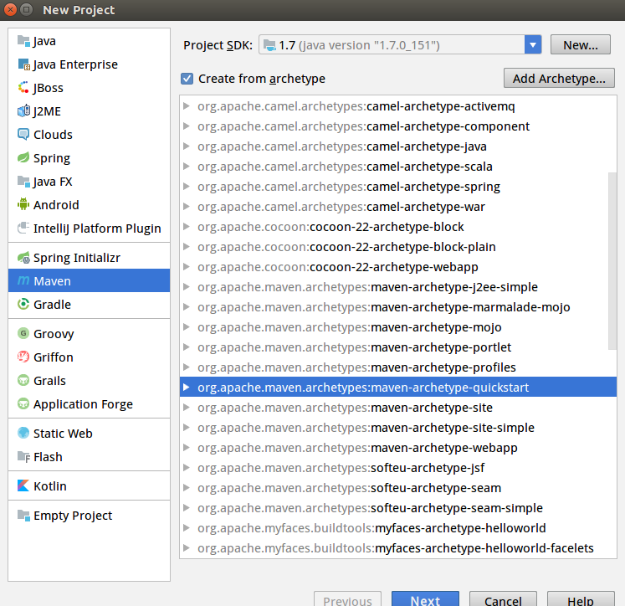Choose the Java FX icon
This screenshot has width=625, height=606.
(23, 182)
